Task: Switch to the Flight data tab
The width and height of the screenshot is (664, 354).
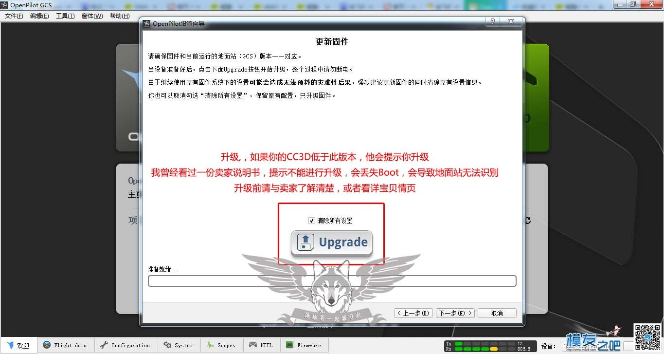Action: 65,345
